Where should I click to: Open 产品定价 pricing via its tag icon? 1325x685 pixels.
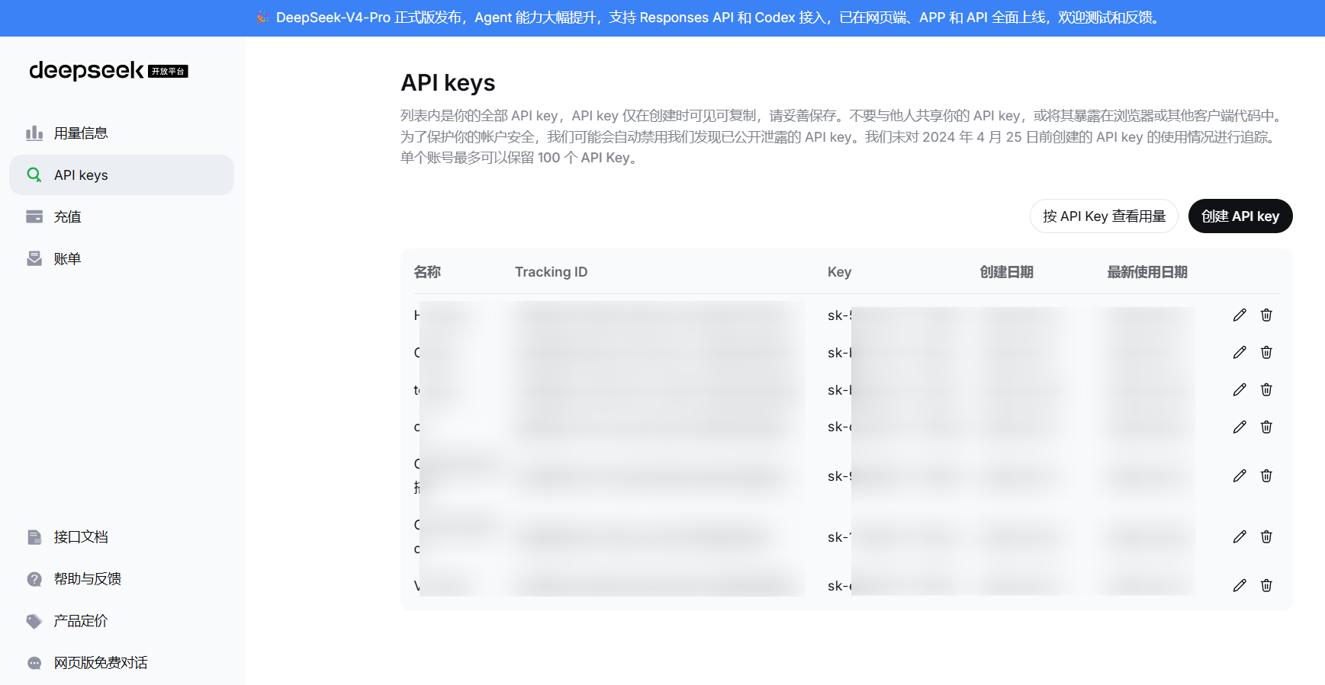coord(34,621)
